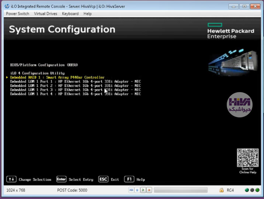Click the playback progress bar
Image resolution: width=264 pixels, height=199 pixels.
pos(181,190)
